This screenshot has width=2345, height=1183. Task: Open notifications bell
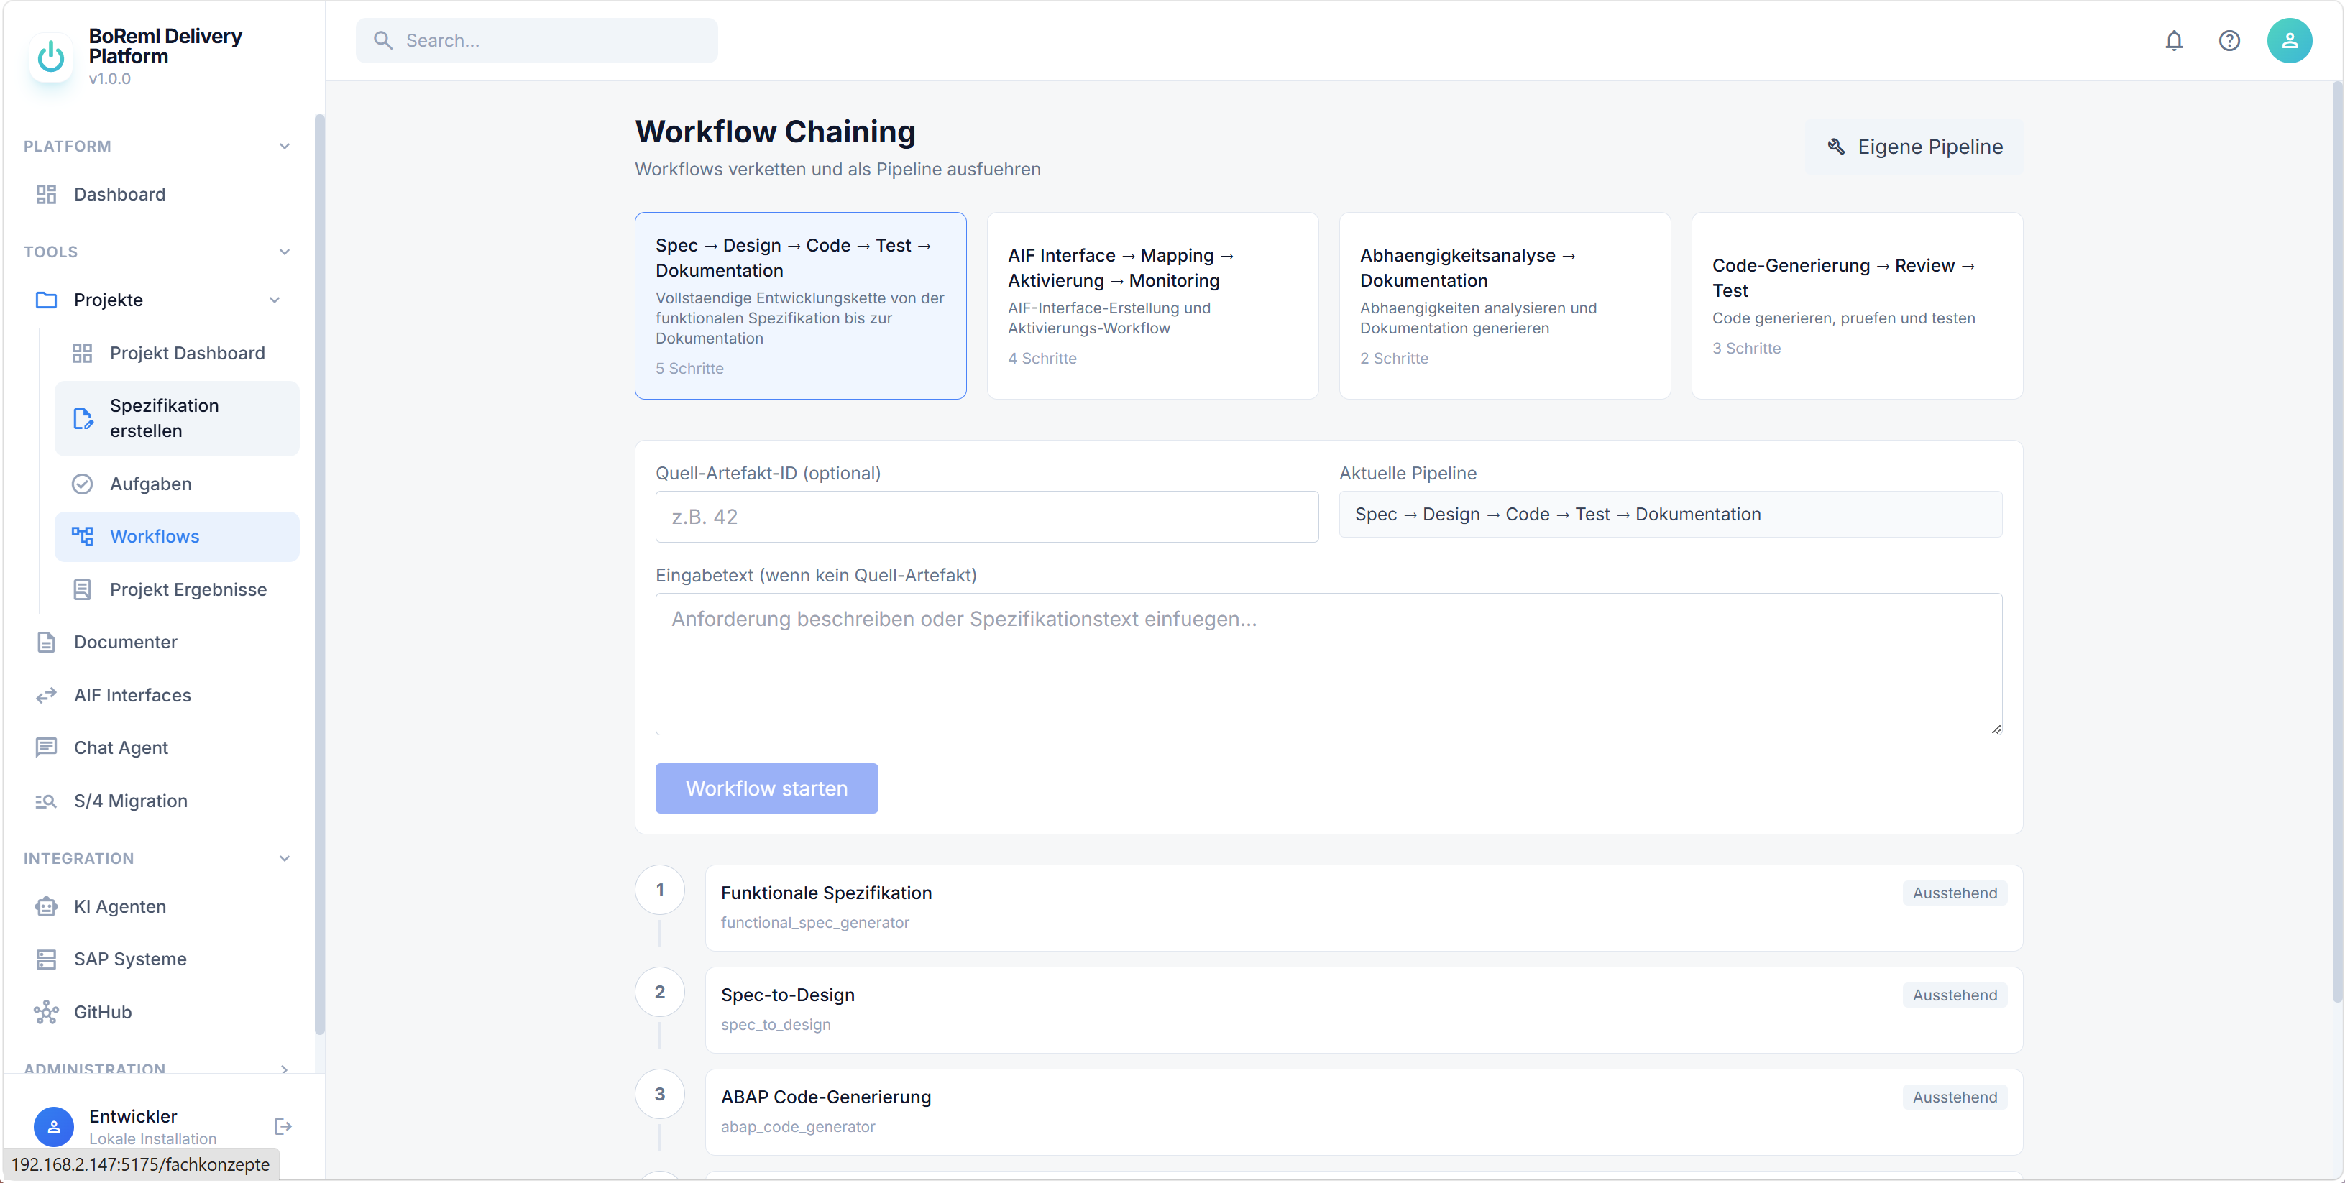coord(2174,41)
